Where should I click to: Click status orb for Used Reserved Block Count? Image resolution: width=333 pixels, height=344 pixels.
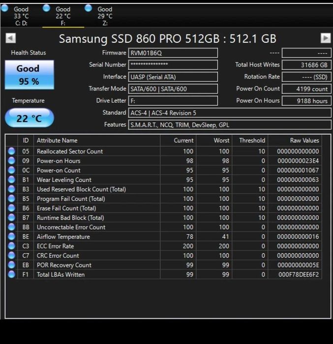11,189
